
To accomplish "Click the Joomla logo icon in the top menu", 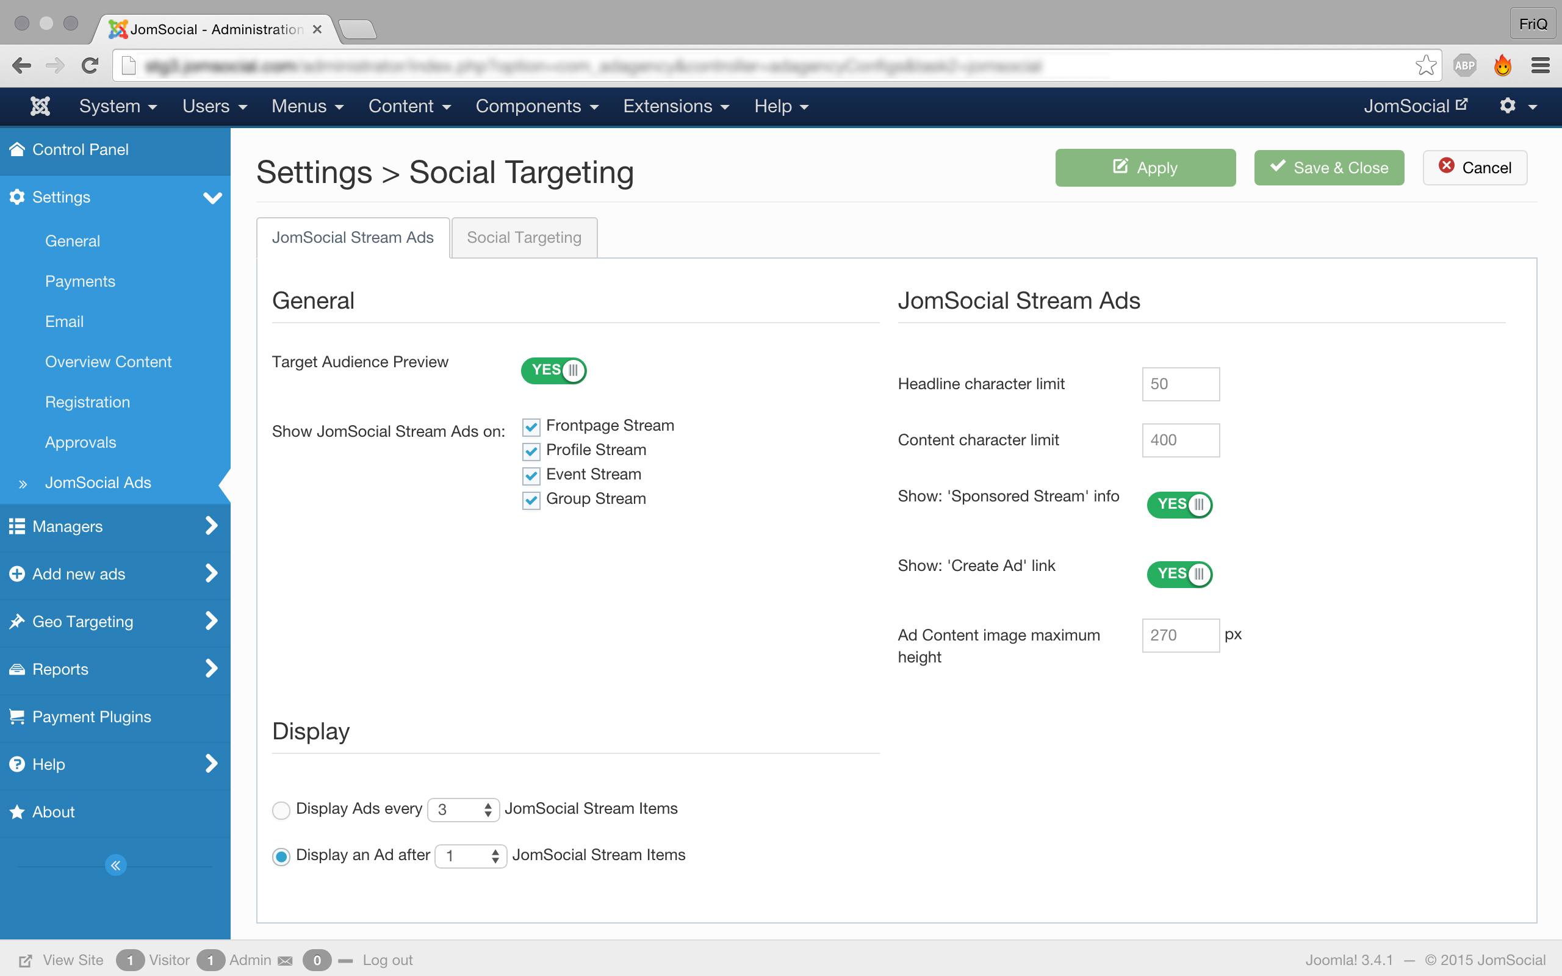I will [x=40, y=106].
